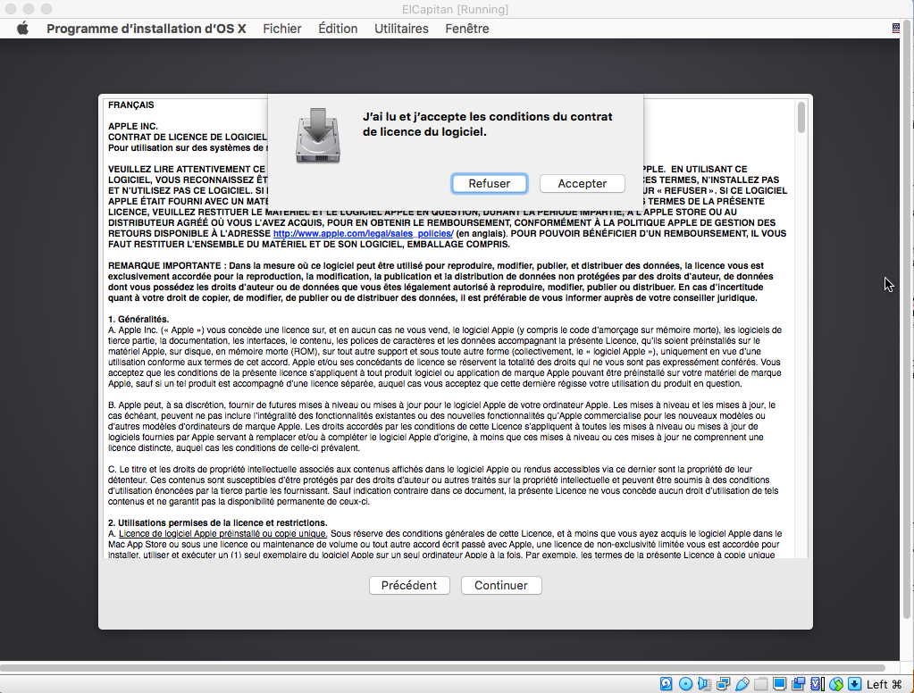Click the Continuer button
Viewport: 914px width, 693px height.
click(501, 585)
